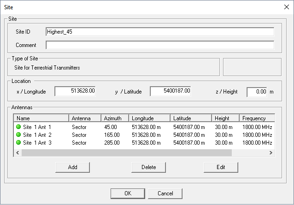Click the x / Longitude field
The width and height of the screenshot is (294, 205).
[75, 91]
